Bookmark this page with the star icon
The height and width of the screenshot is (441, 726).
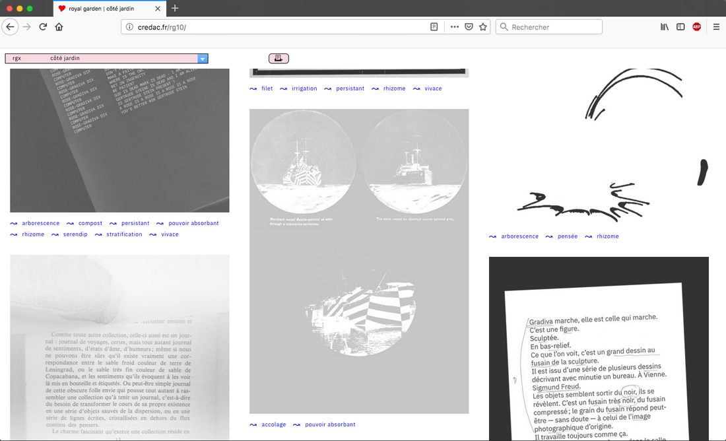483,27
